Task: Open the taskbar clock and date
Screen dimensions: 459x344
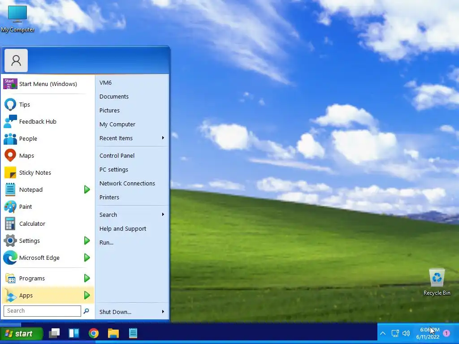Action: point(428,333)
